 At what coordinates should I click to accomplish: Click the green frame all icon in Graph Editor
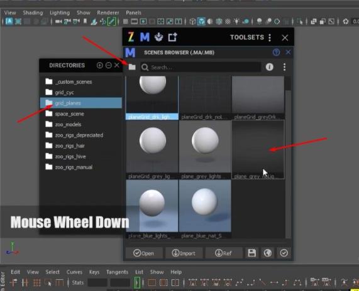pos(137,283)
